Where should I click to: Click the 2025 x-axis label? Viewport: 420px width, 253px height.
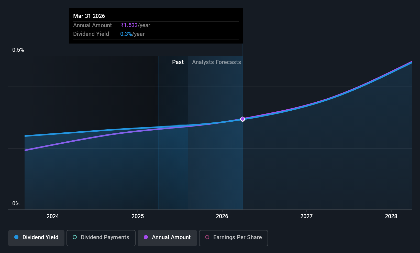coord(138,216)
